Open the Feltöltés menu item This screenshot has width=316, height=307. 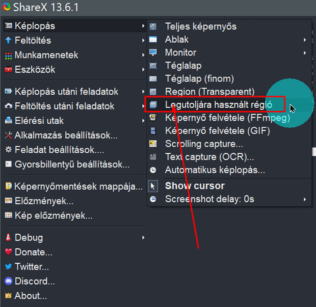point(75,40)
